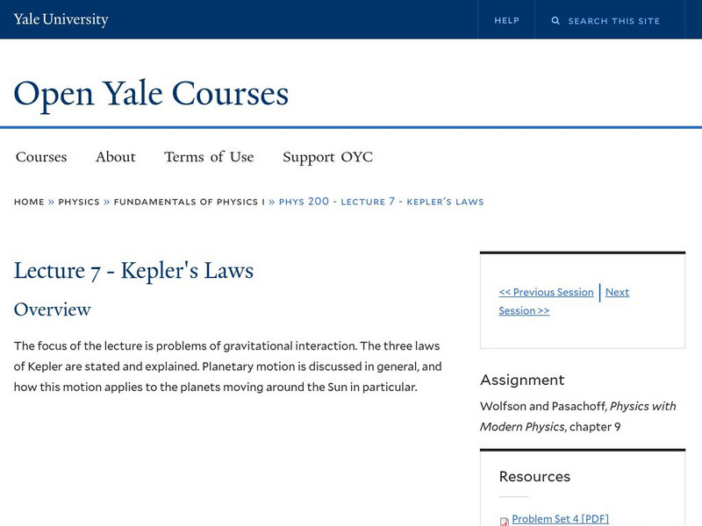This screenshot has width=702, height=526.
Task: Open the PHYSICS breadcrumb link
Action: coord(78,201)
